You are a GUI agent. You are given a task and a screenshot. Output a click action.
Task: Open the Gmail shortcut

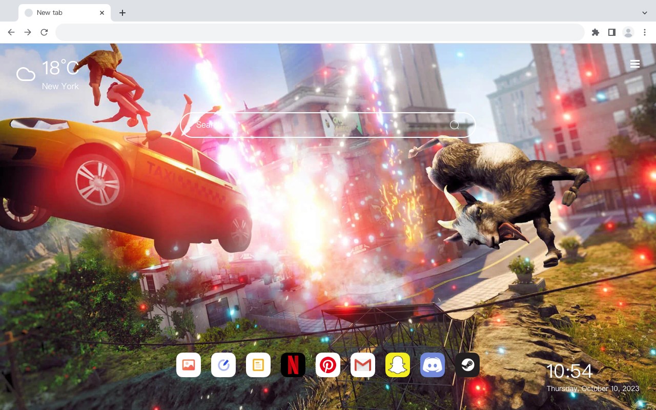363,365
